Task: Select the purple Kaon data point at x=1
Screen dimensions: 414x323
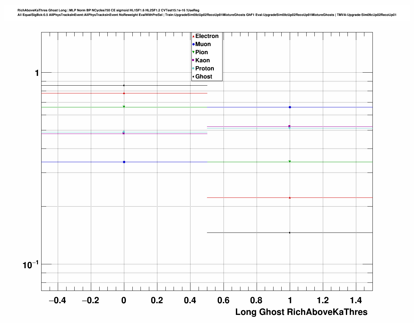Action: click(x=289, y=126)
